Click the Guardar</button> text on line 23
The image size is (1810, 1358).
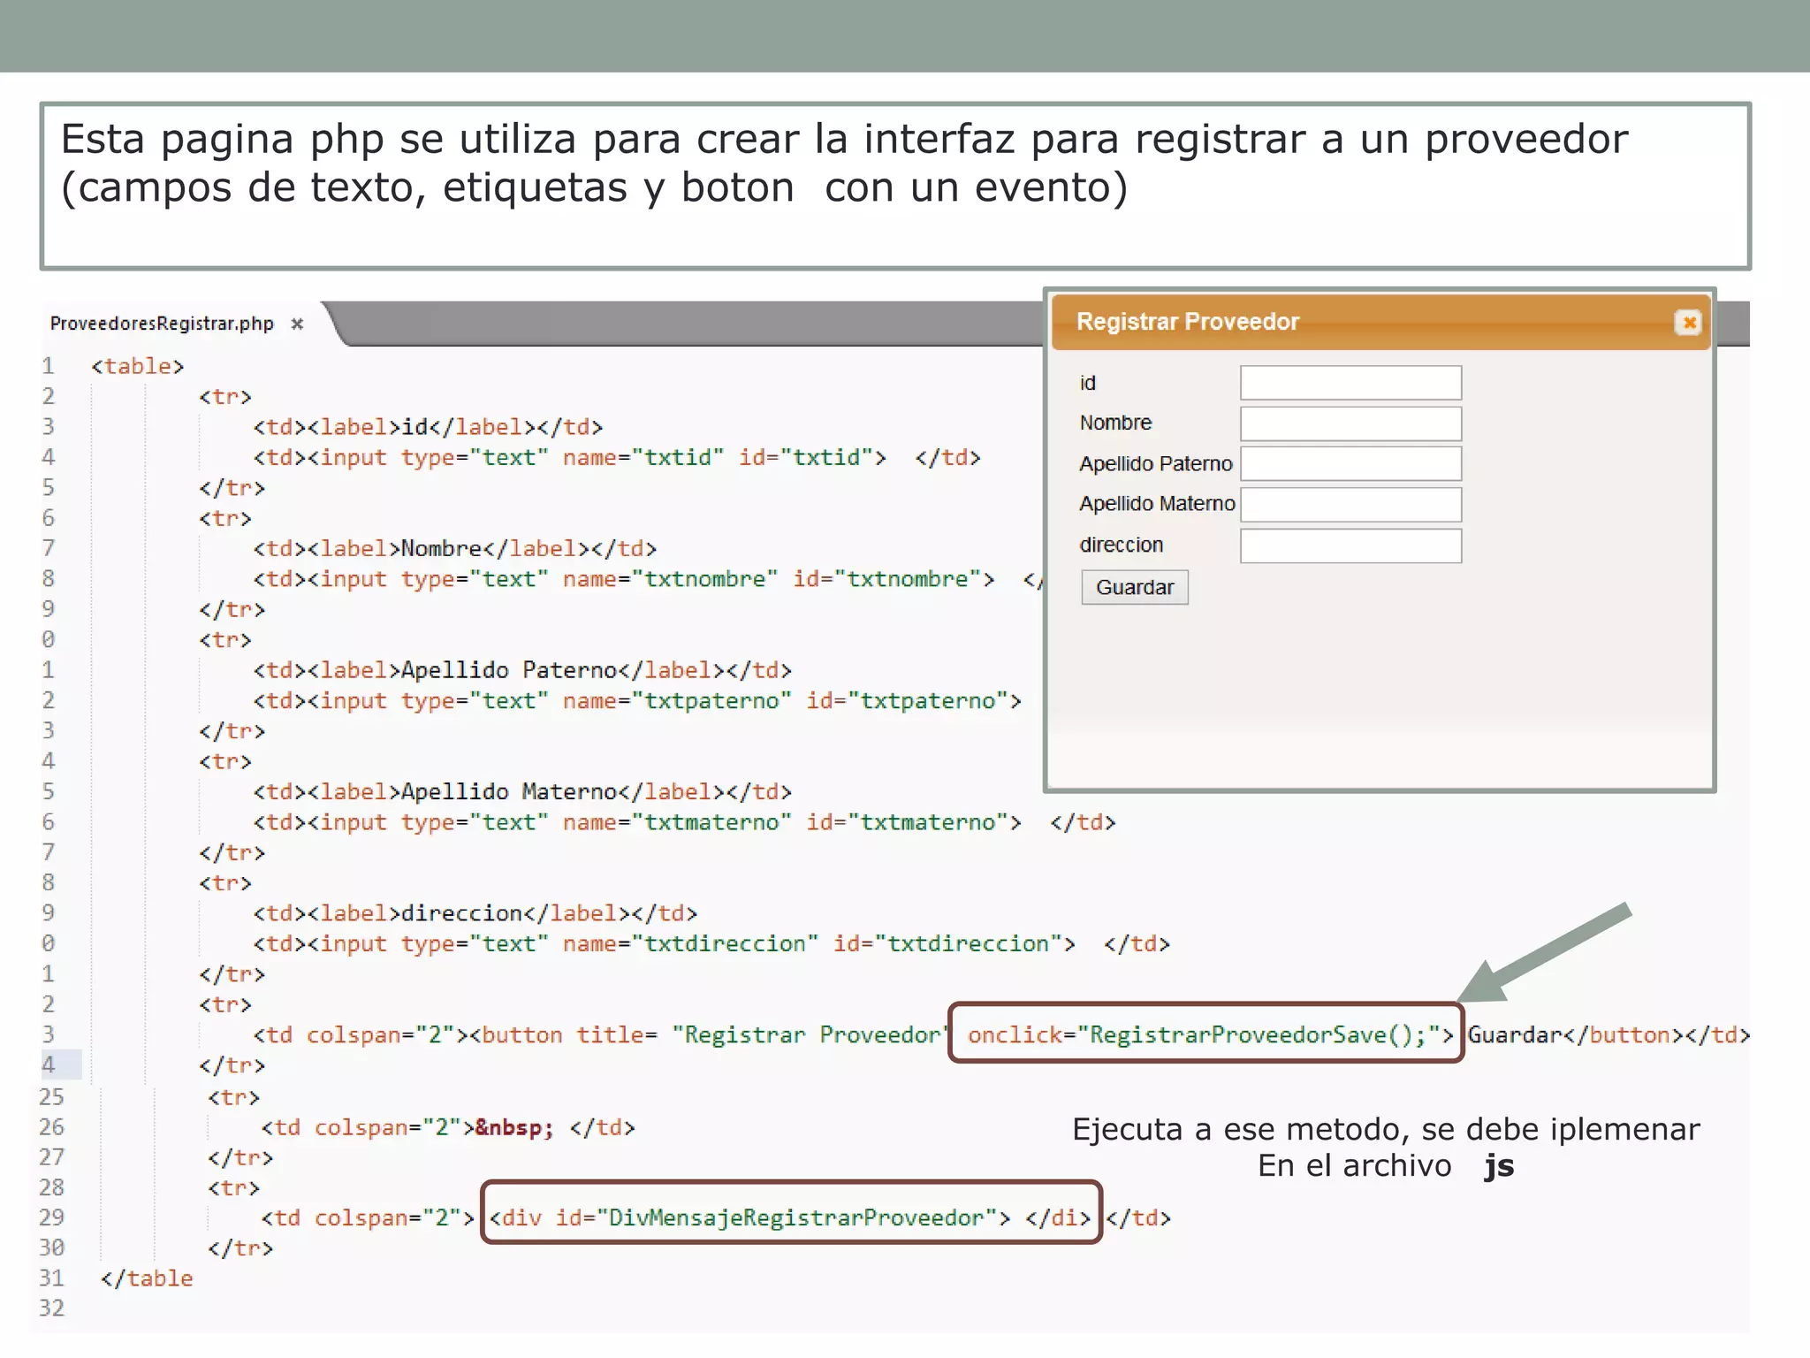click(1576, 1034)
